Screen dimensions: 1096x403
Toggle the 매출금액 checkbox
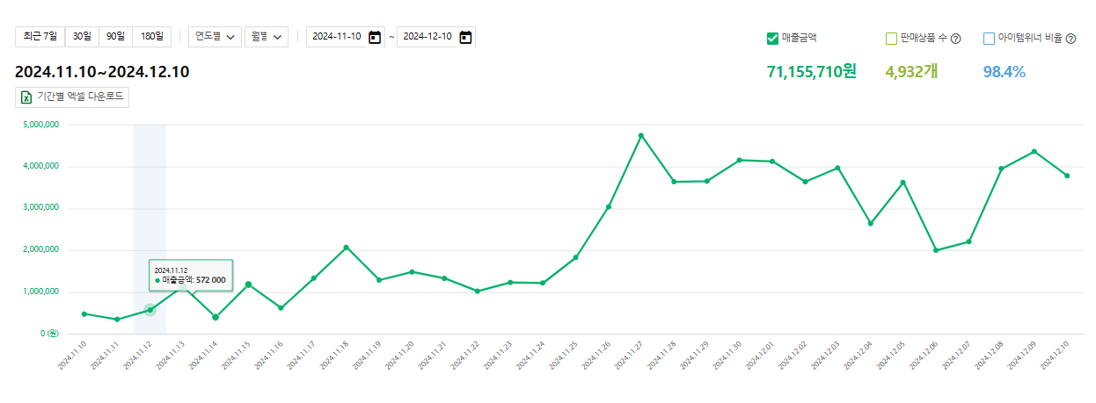773,39
